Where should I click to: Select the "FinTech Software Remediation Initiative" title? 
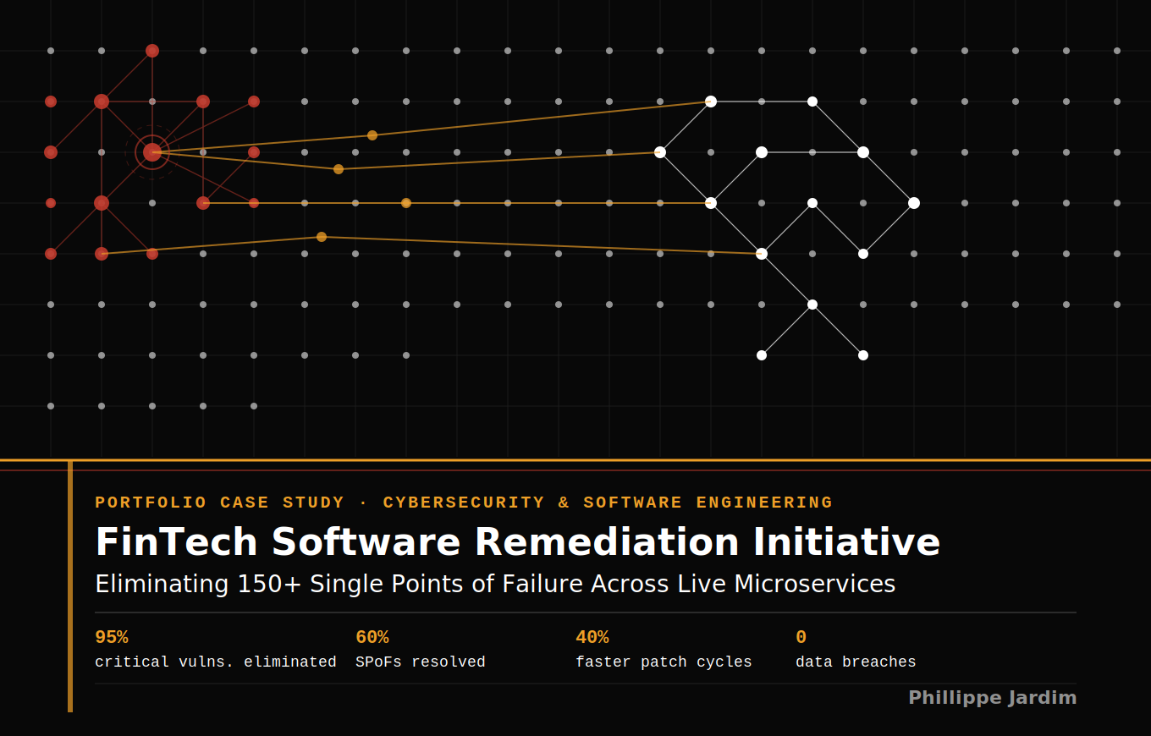517,542
